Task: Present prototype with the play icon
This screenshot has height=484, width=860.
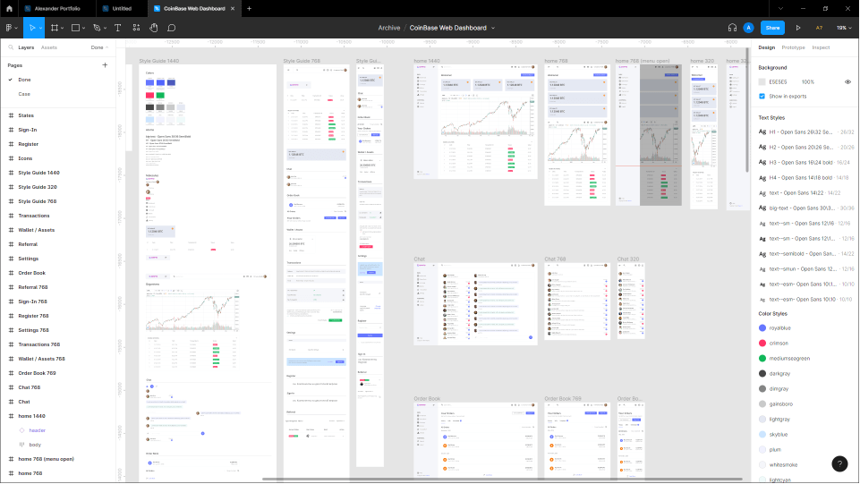Action: tap(798, 28)
